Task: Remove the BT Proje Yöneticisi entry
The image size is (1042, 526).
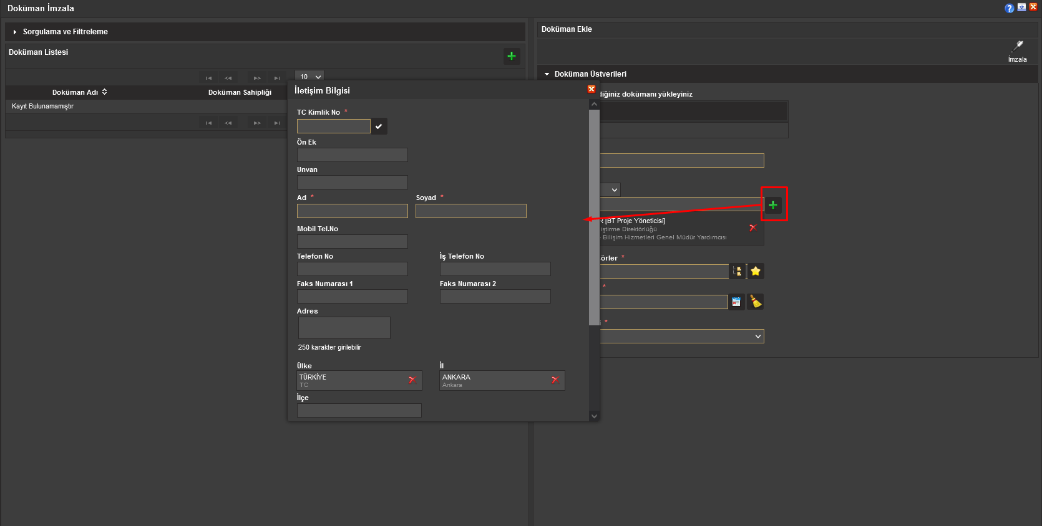Action: click(752, 228)
